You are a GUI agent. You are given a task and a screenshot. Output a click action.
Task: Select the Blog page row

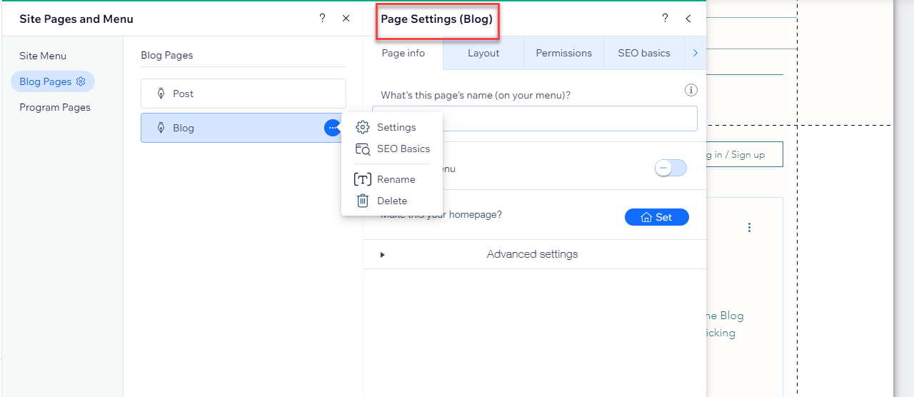(x=243, y=128)
